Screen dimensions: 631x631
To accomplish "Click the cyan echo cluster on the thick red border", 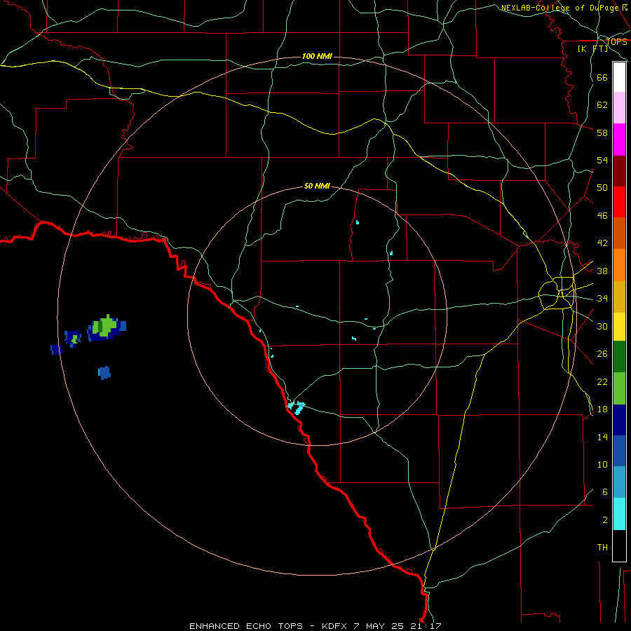I will [297, 407].
